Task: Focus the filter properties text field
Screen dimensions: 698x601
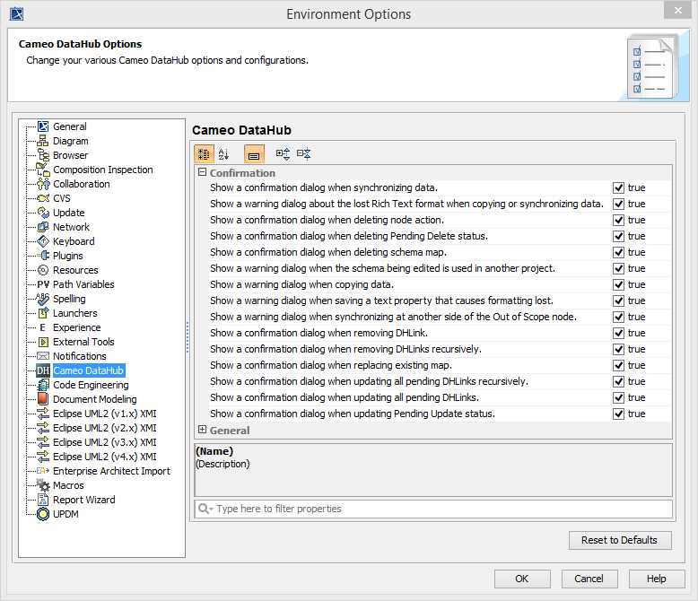Action: pyautogui.click(x=440, y=509)
